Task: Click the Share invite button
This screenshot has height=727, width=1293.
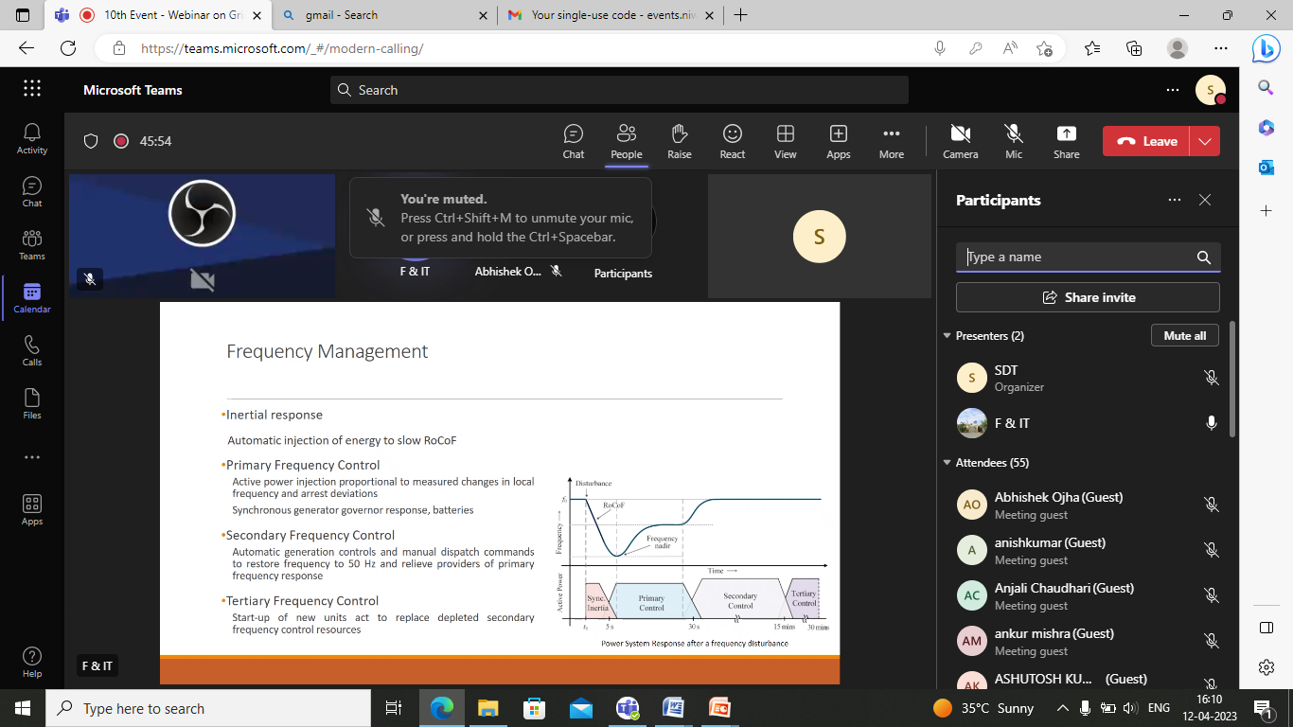Action: pos(1088,297)
